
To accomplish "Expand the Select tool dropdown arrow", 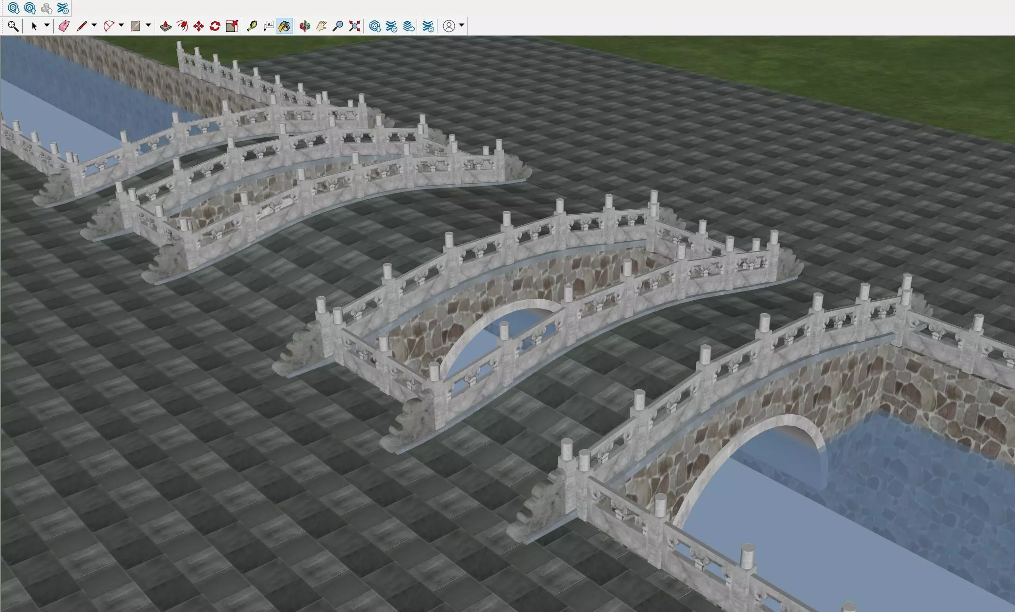I will [x=47, y=25].
